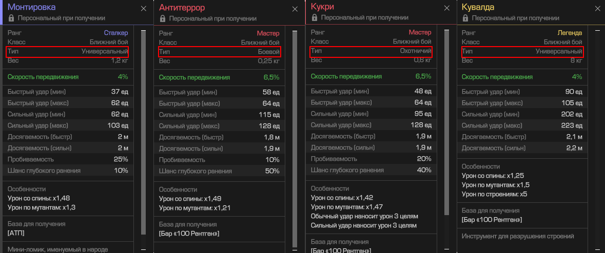Click the Кукри panel scrollbar thumb
The width and height of the screenshot is (605, 253).
(446, 123)
